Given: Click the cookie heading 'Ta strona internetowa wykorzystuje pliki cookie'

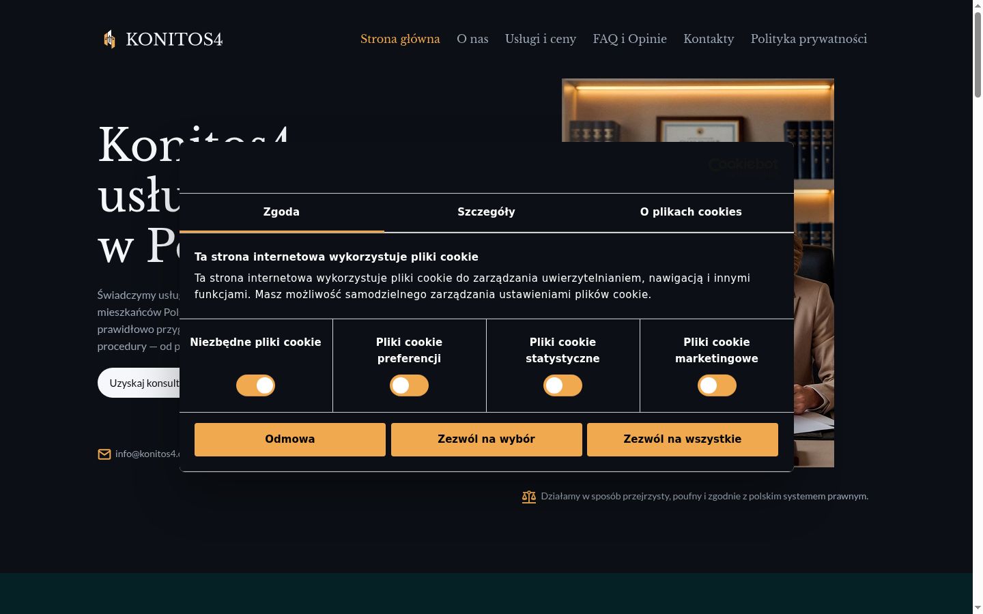Looking at the screenshot, I should pyautogui.click(x=337, y=257).
